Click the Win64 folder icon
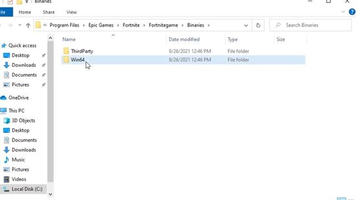This screenshot has width=356, height=200. coord(66,59)
